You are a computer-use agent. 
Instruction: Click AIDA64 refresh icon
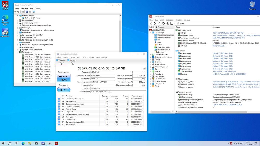(163, 23)
